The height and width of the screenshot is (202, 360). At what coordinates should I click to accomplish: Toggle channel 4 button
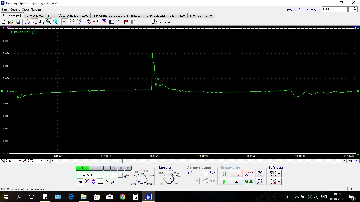[x=106, y=168]
